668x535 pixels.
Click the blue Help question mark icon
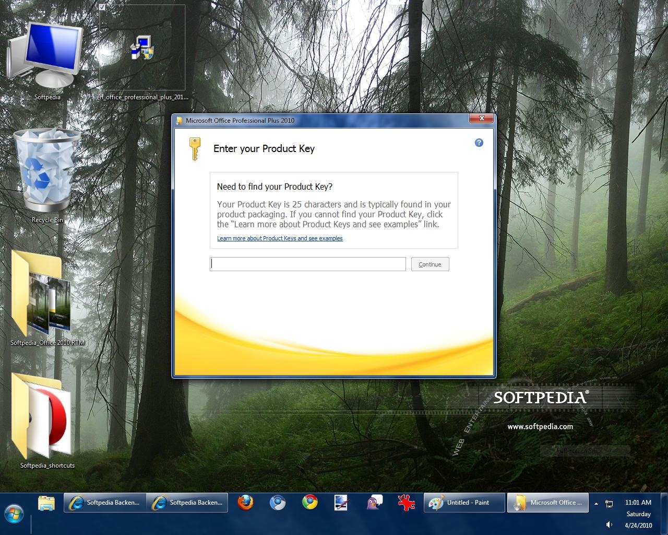[479, 143]
